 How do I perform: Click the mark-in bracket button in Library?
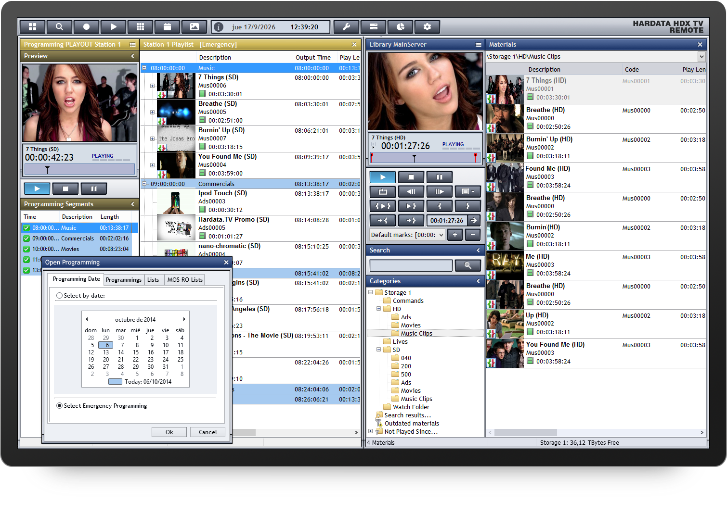pyautogui.click(x=440, y=206)
